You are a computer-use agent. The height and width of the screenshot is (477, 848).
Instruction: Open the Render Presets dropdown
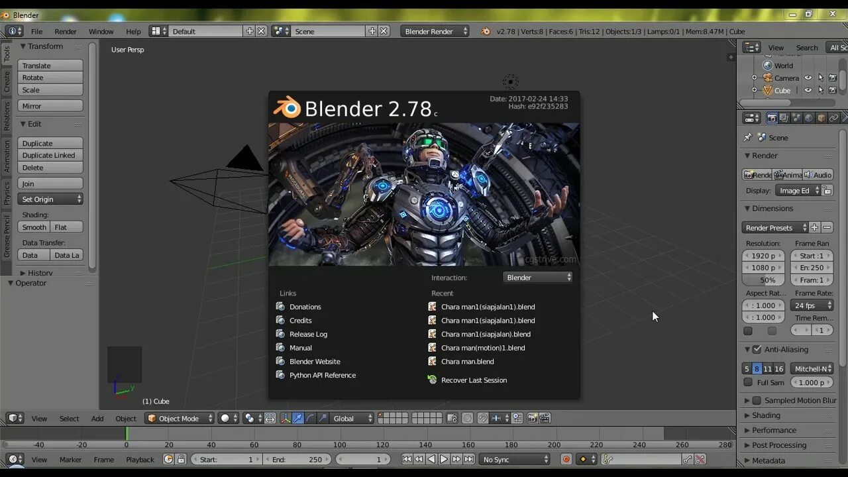pos(775,227)
